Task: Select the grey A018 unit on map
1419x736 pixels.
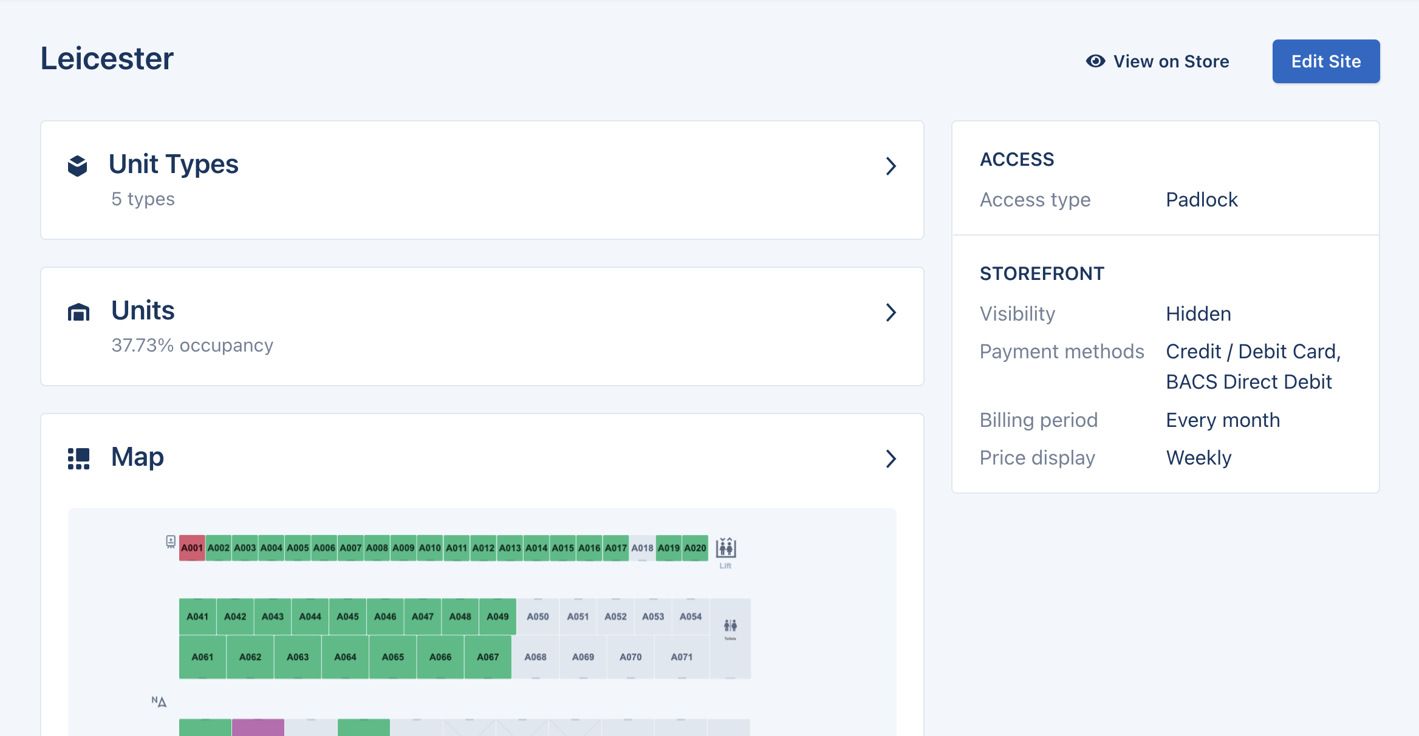Action: click(x=642, y=548)
